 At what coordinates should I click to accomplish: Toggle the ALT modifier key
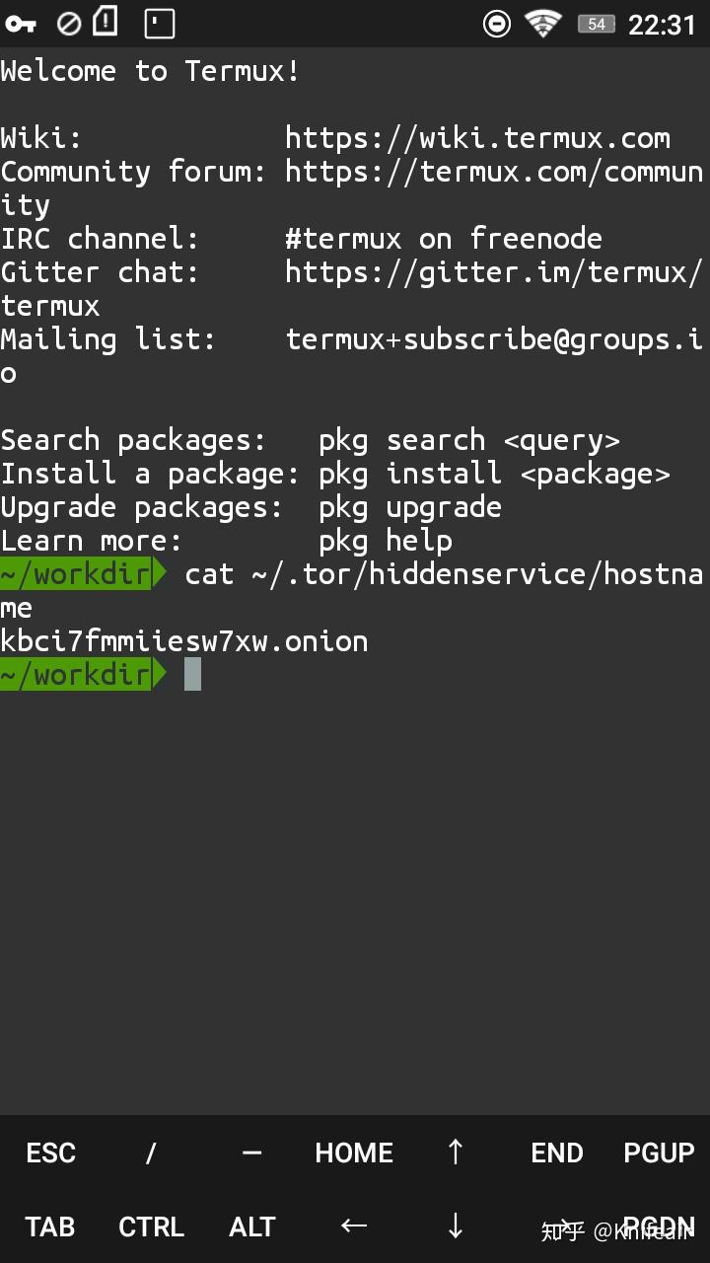[252, 1226]
